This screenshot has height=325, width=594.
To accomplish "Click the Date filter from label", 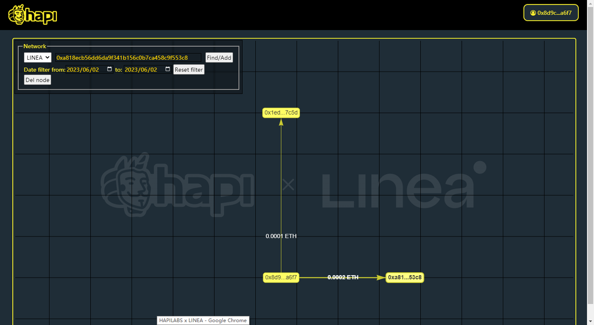I will pyautogui.click(x=45, y=70).
